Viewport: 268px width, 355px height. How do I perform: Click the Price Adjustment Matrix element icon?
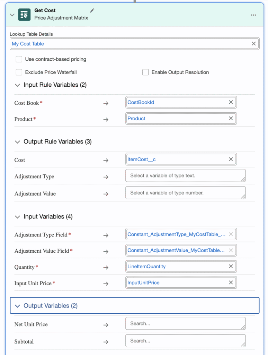(24, 15)
